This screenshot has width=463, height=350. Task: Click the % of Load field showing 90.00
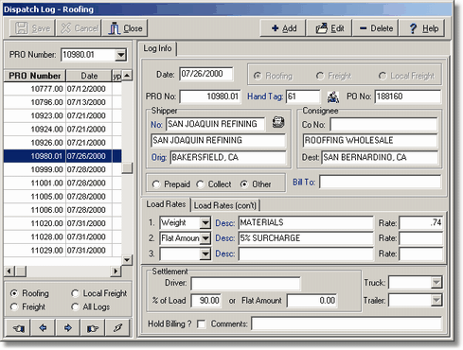coord(206,301)
